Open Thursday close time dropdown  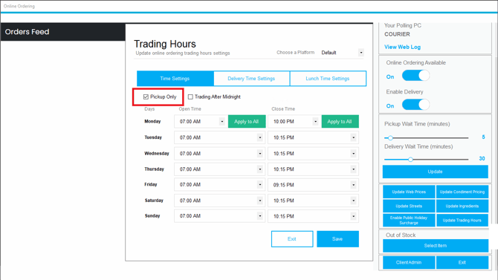(353, 169)
